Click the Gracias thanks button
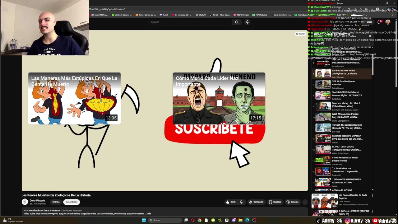 [292, 202]
